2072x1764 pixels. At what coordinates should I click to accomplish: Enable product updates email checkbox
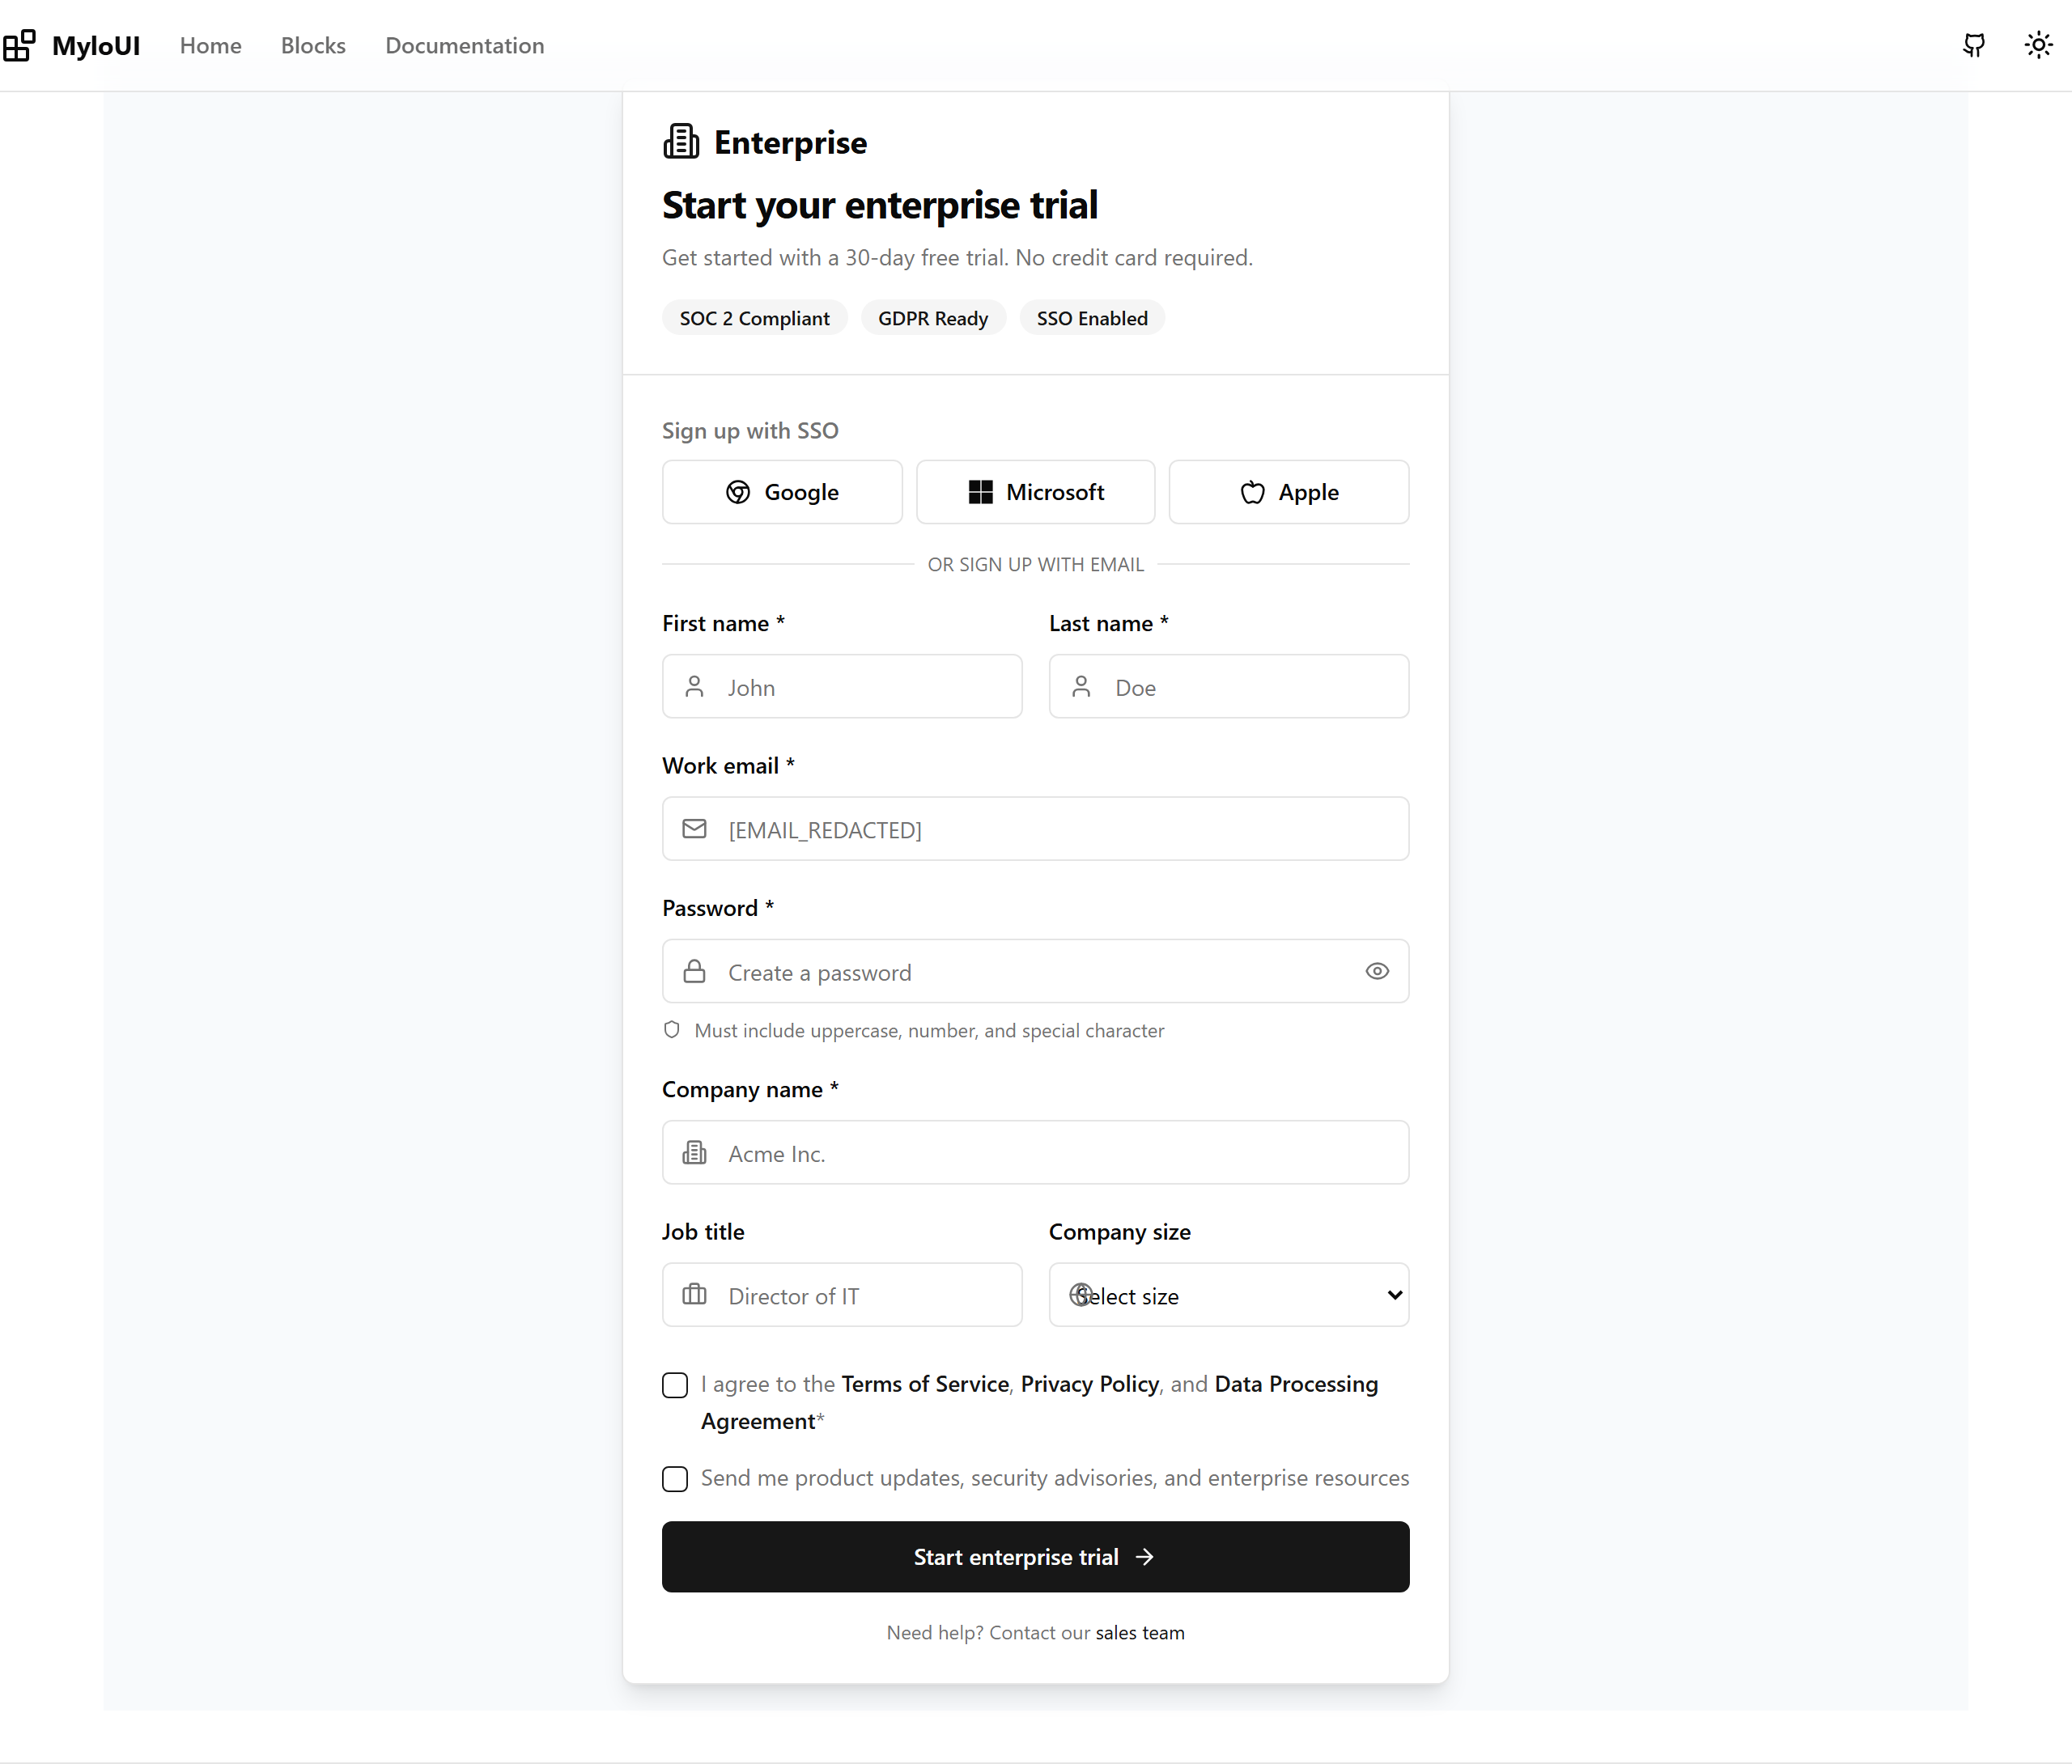point(675,1479)
